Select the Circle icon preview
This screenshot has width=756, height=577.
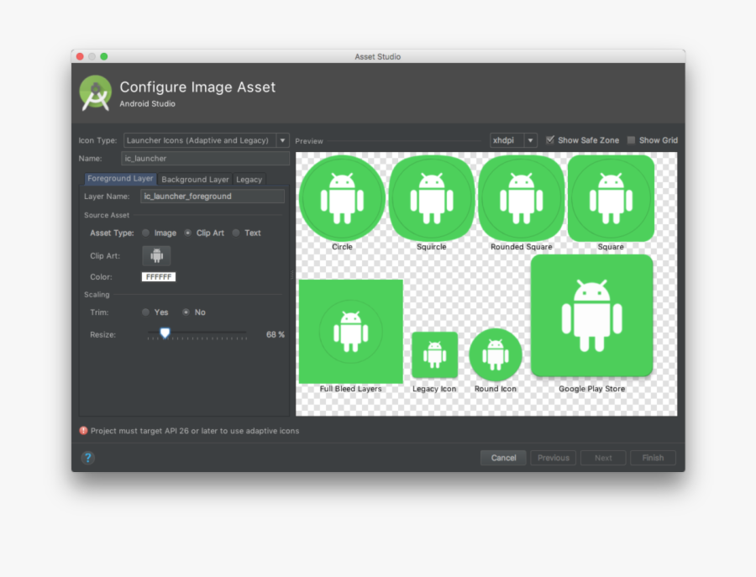click(x=341, y=196)
